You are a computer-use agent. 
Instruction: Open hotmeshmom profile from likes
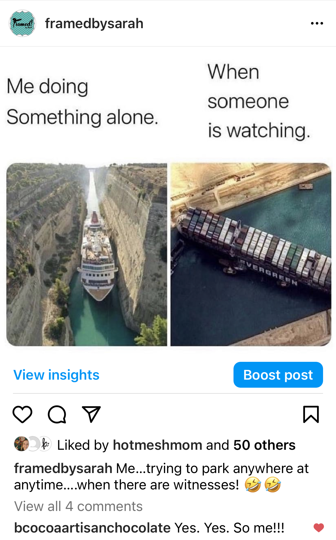tap(158, 445)
